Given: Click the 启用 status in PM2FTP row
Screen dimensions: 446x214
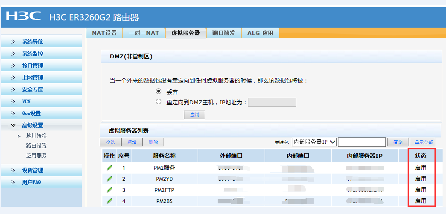Looking at the screenshot, I should [421, 190].
